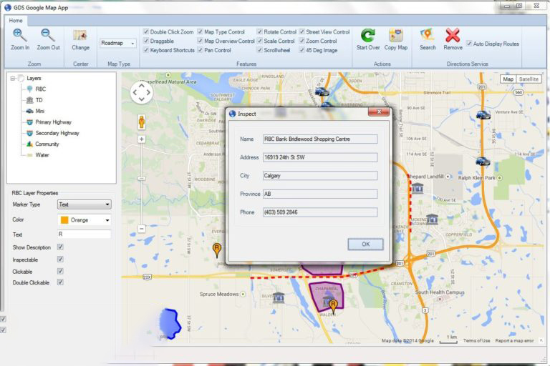
Task: Open the directions Search icon
Action: (x=427, y=35)
